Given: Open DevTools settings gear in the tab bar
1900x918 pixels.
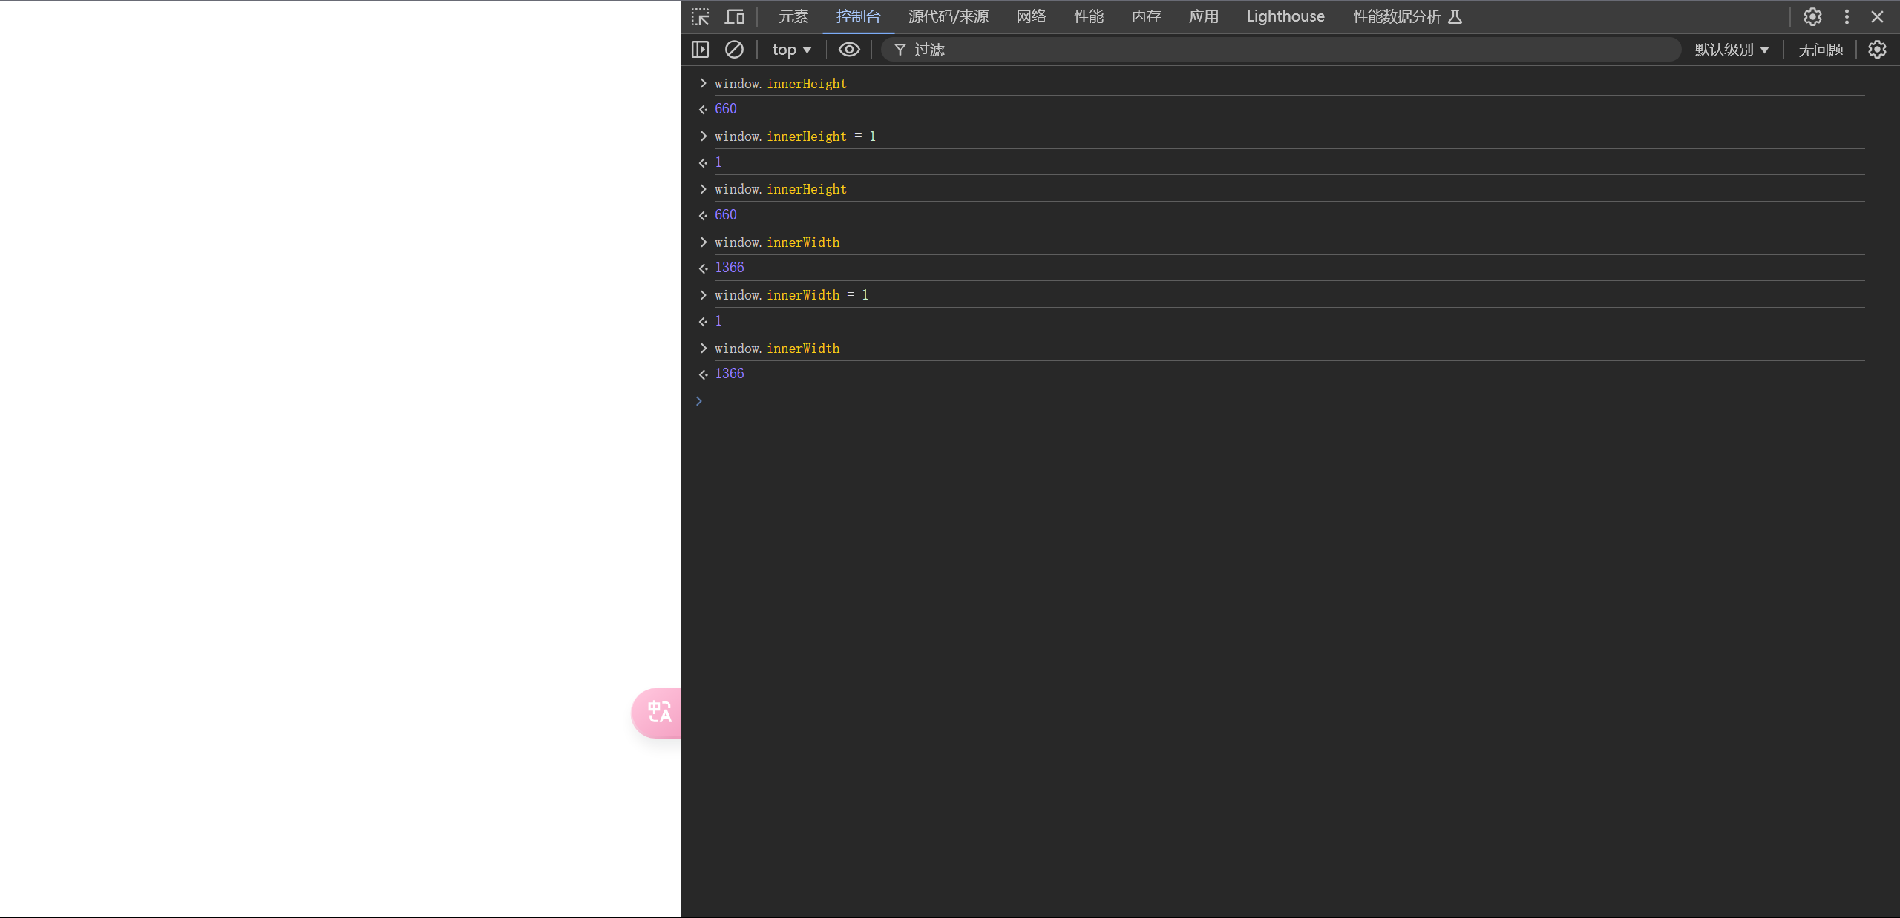Looking at the screenshot, I should [1812, 16].
